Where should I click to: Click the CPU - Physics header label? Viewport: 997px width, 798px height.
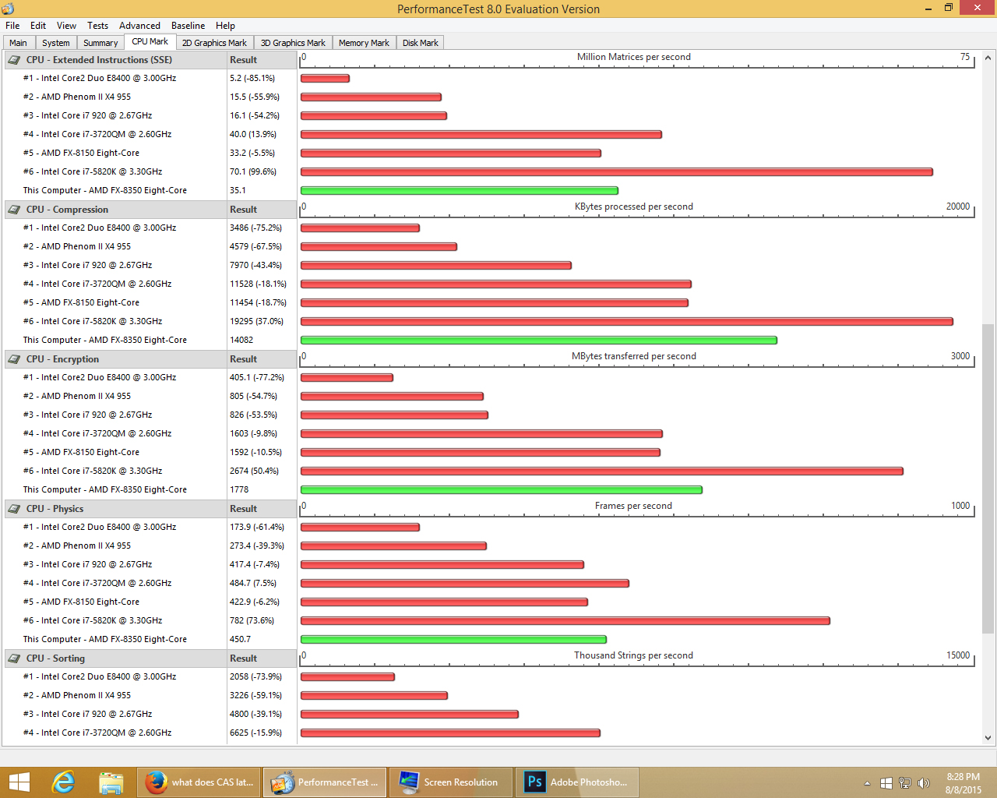55,509
